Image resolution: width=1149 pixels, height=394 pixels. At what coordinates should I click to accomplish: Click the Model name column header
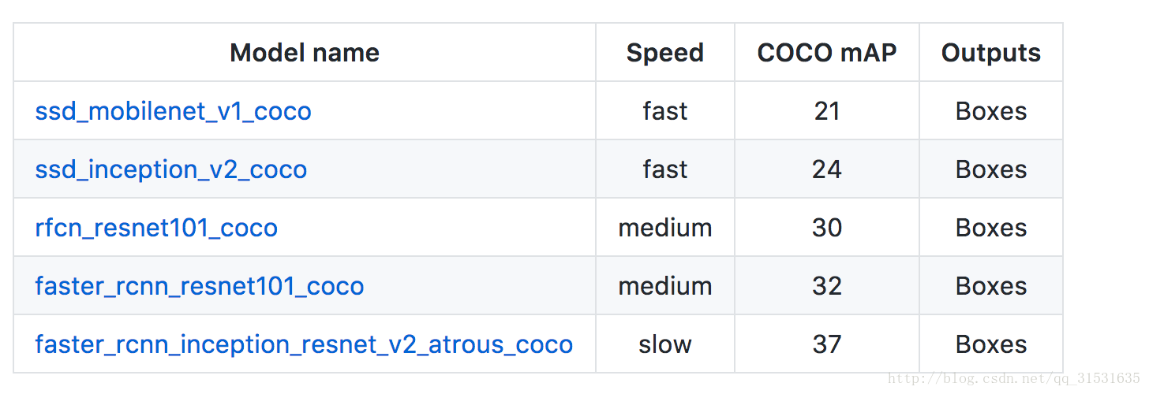pyautogui.click(x=305, y=53)
